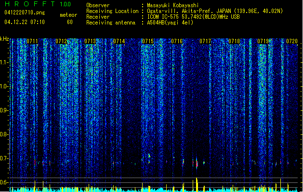
Task: Click the strongest red meteor echo near 0717
Action: pos(197,164)
